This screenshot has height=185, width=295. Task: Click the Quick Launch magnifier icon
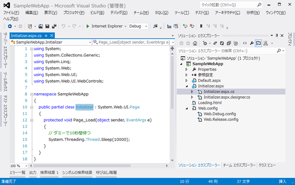(259, 5)
